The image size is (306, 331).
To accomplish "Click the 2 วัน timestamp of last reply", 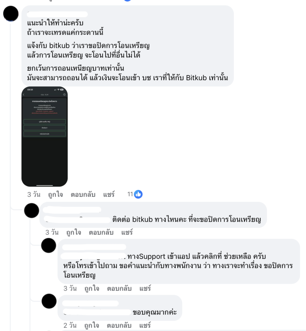I will [70, 326].
